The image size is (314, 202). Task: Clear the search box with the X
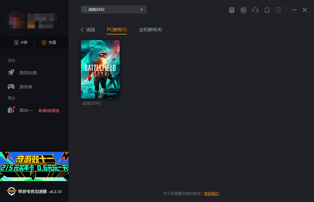(141, 10)
